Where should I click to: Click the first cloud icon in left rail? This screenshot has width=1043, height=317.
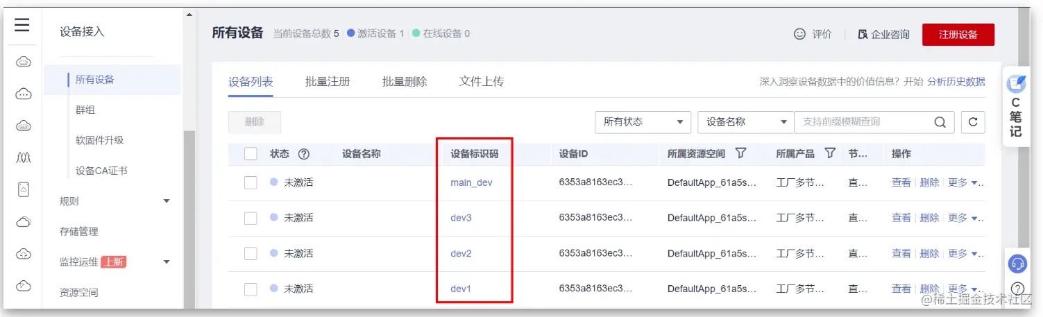pyautogui.click(x=23, y=62)
